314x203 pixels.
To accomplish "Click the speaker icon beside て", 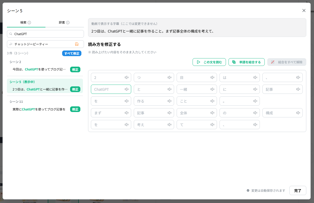I will tap(212, 125).
